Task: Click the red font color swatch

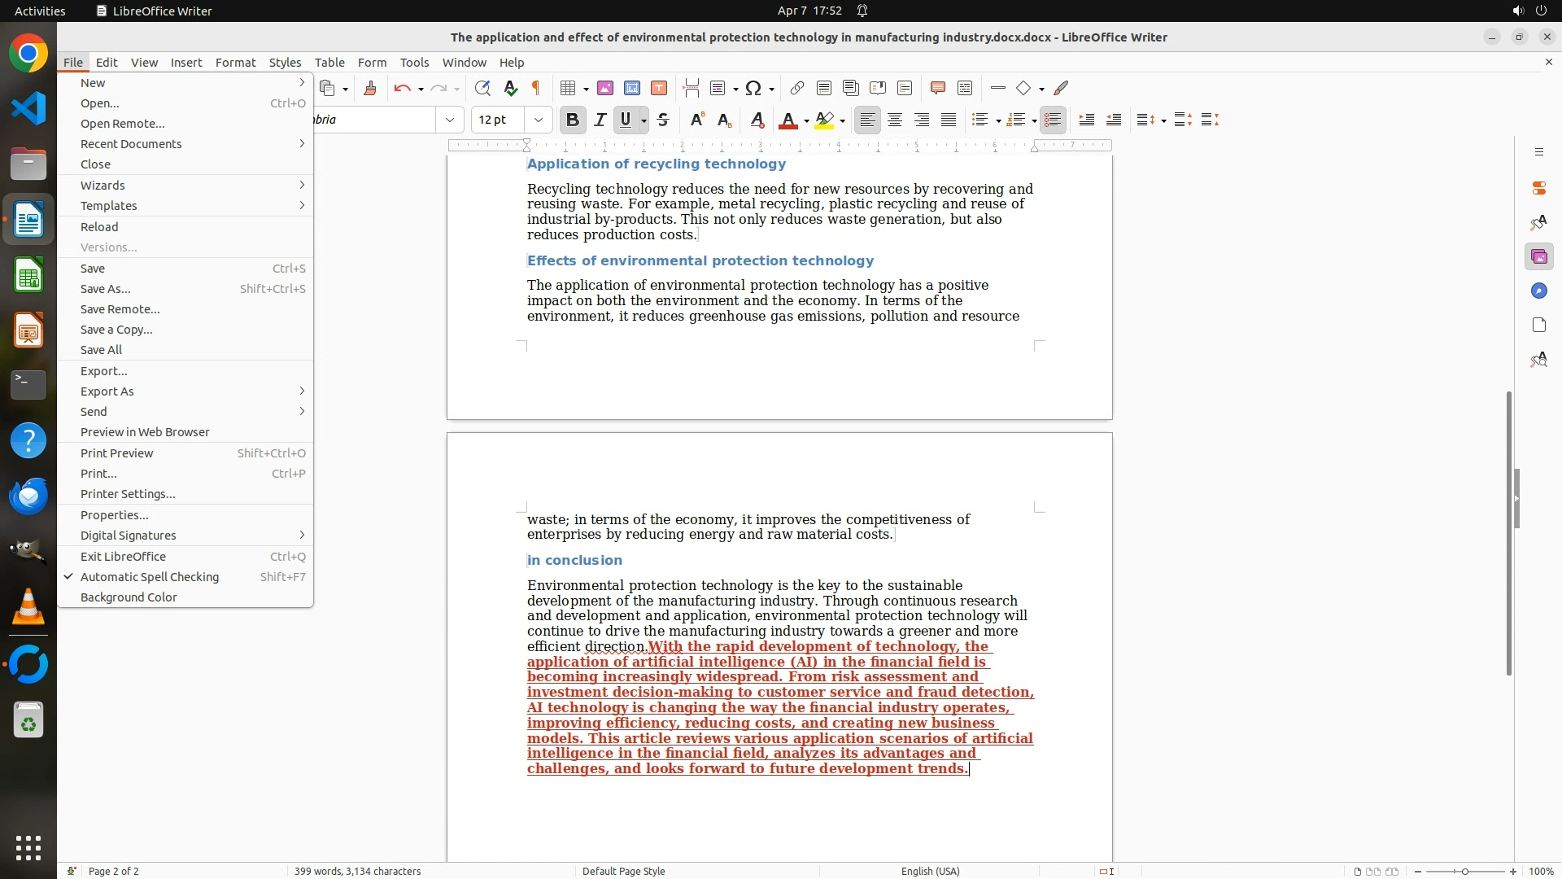Action: tap(788, 120)
